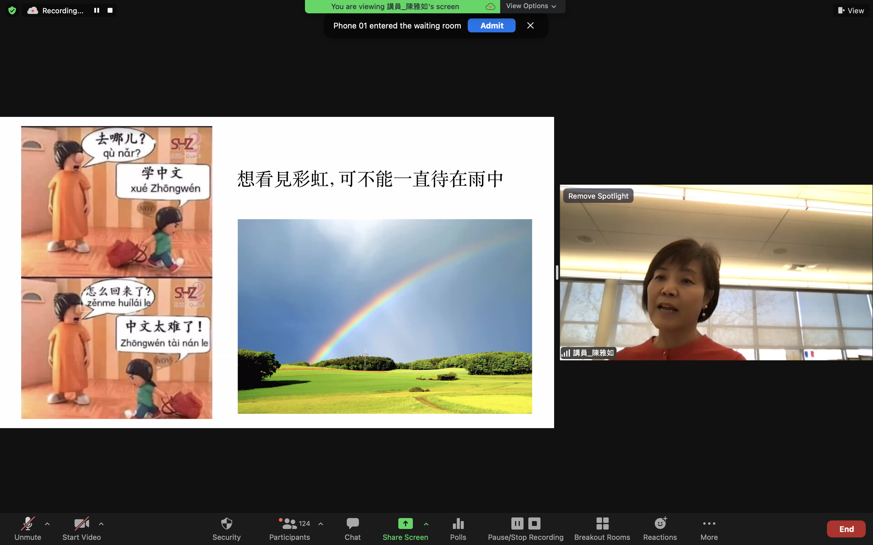873x545 pixels.
Task: Click the Share Screen icon
Action: [x=405, y=524]
